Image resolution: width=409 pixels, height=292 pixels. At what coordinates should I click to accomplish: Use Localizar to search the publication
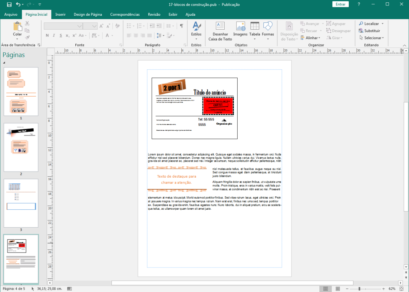(370, 23)
